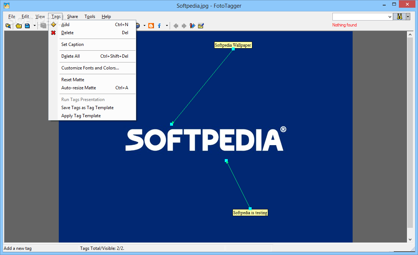Click the orange Blogger share icon
Viewport: 418px width, 255px height.
click(x=151, y=26)
